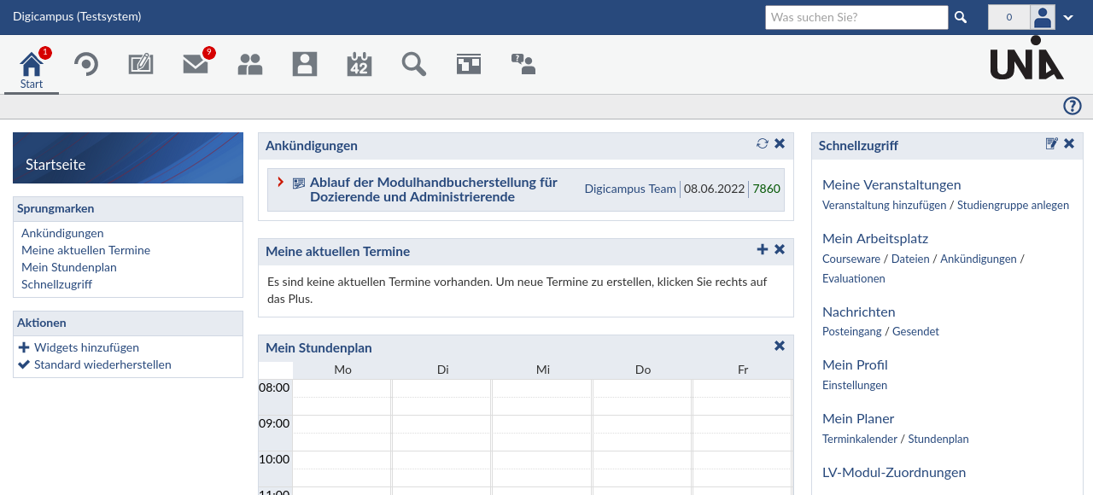Screen dimensions: 1093x495
Task: Open the user avatar dropdown arrow
Action: pos(1068,18)
